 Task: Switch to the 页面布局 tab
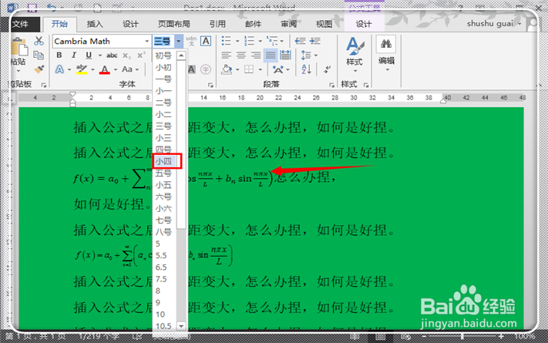coord(173,24)
